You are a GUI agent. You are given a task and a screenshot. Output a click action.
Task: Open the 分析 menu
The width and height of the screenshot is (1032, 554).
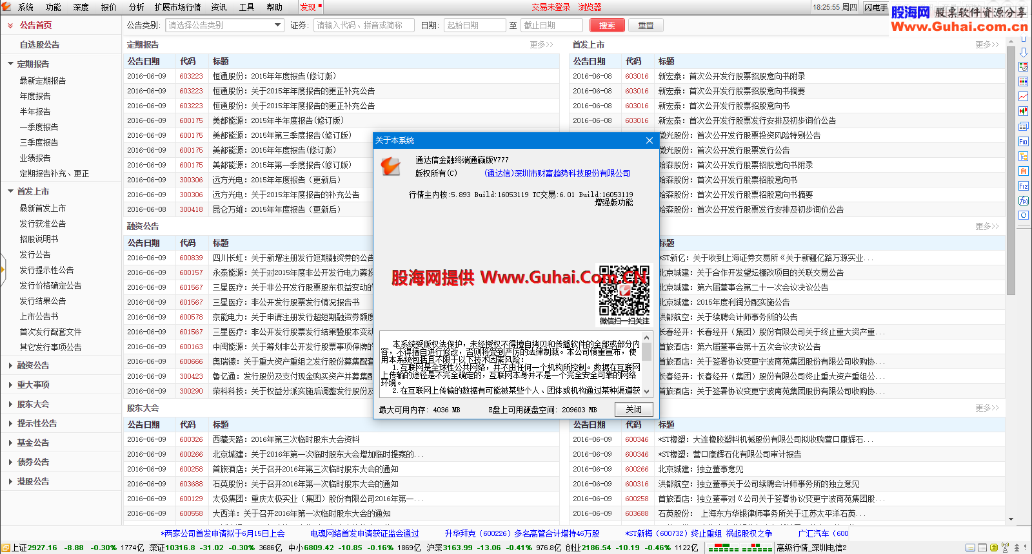136,7
